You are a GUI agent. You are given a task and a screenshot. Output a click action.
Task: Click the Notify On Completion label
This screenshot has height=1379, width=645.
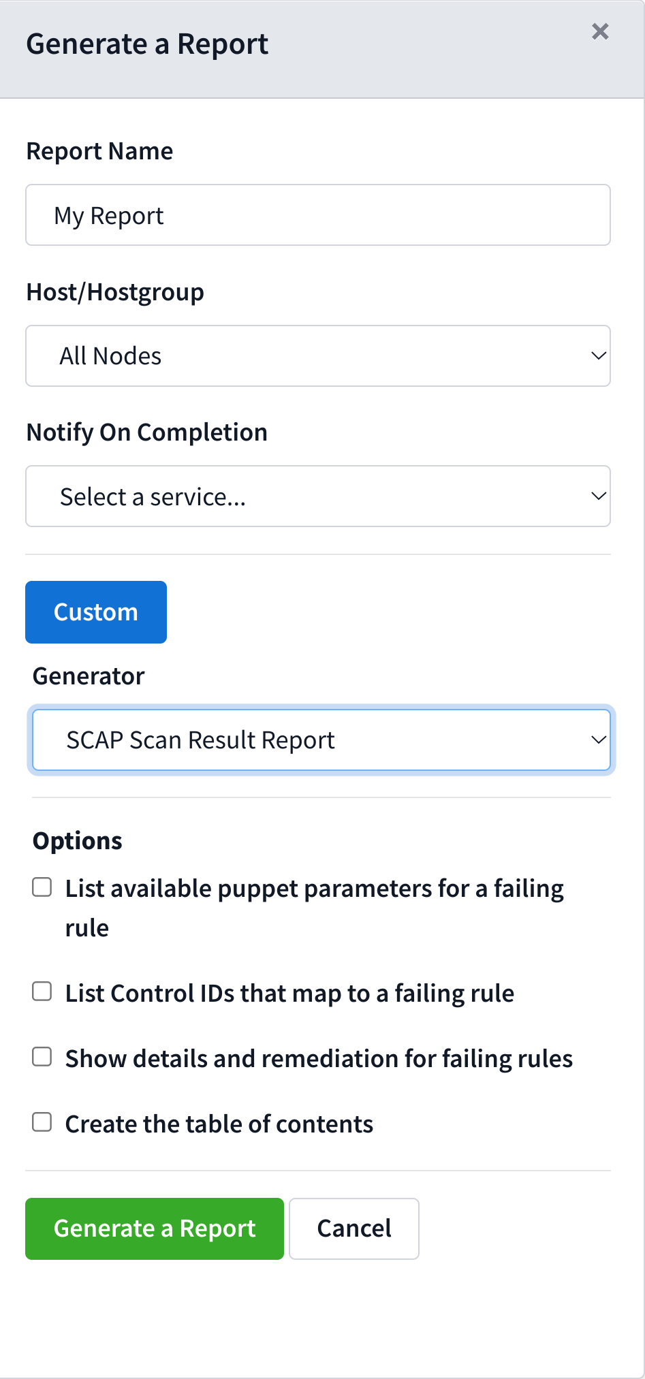coord(146,432)
